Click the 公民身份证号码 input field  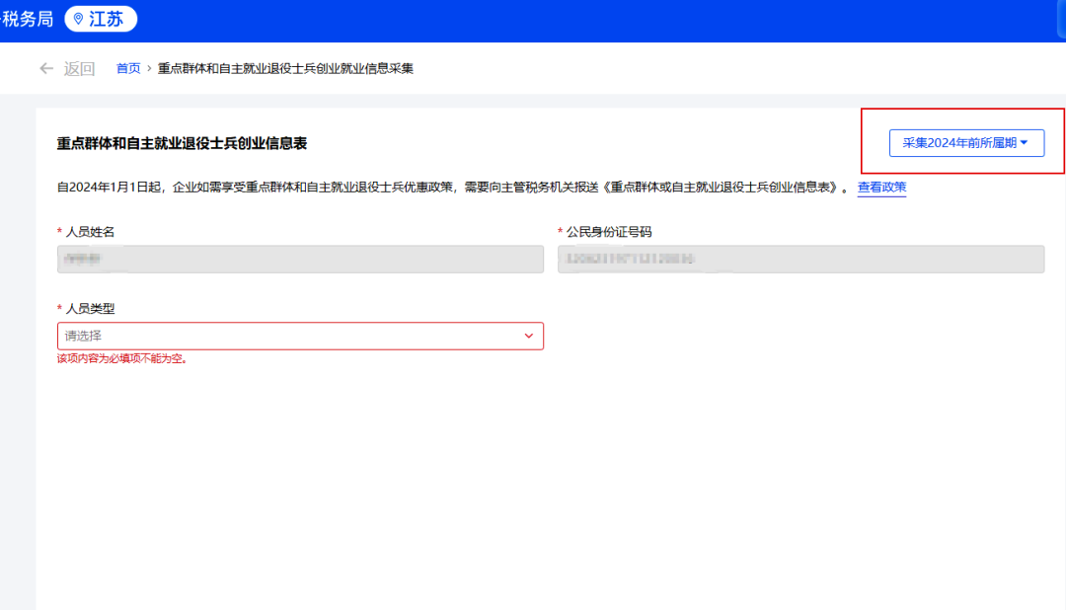[800, 259]
